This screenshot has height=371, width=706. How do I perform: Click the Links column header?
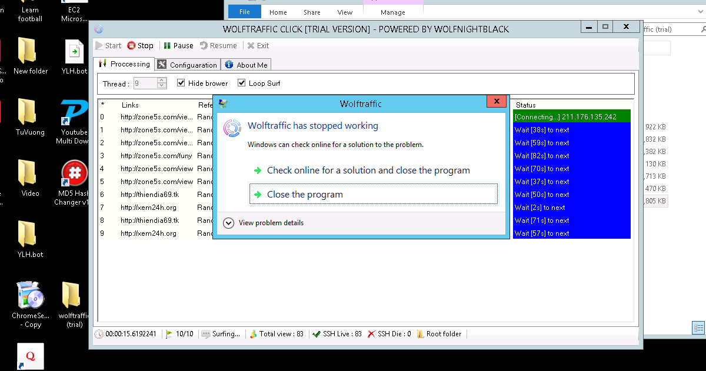point(131,105)
